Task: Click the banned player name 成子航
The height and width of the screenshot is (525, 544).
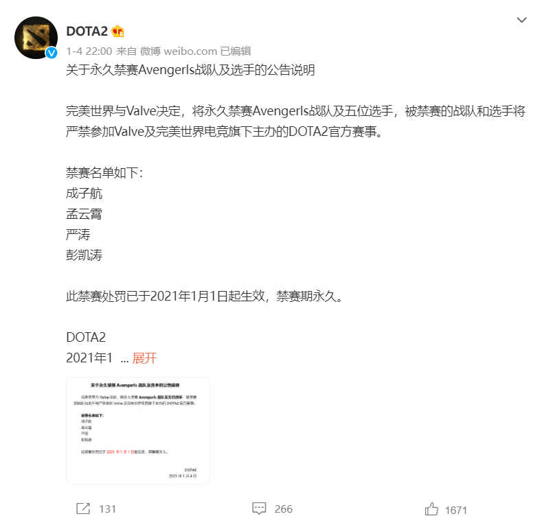Action: tap(84, 194)
